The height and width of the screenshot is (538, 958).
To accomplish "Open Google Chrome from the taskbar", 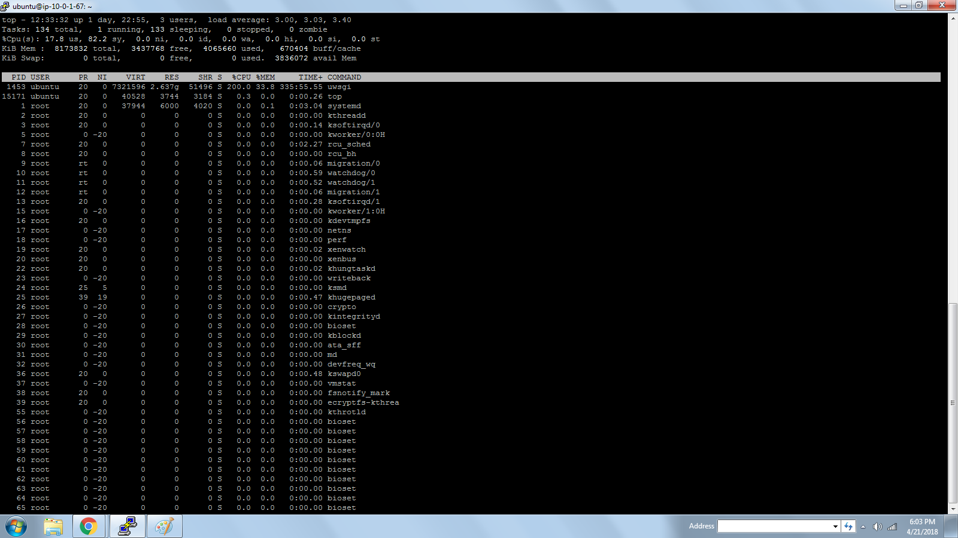I will tap(89, 527).
